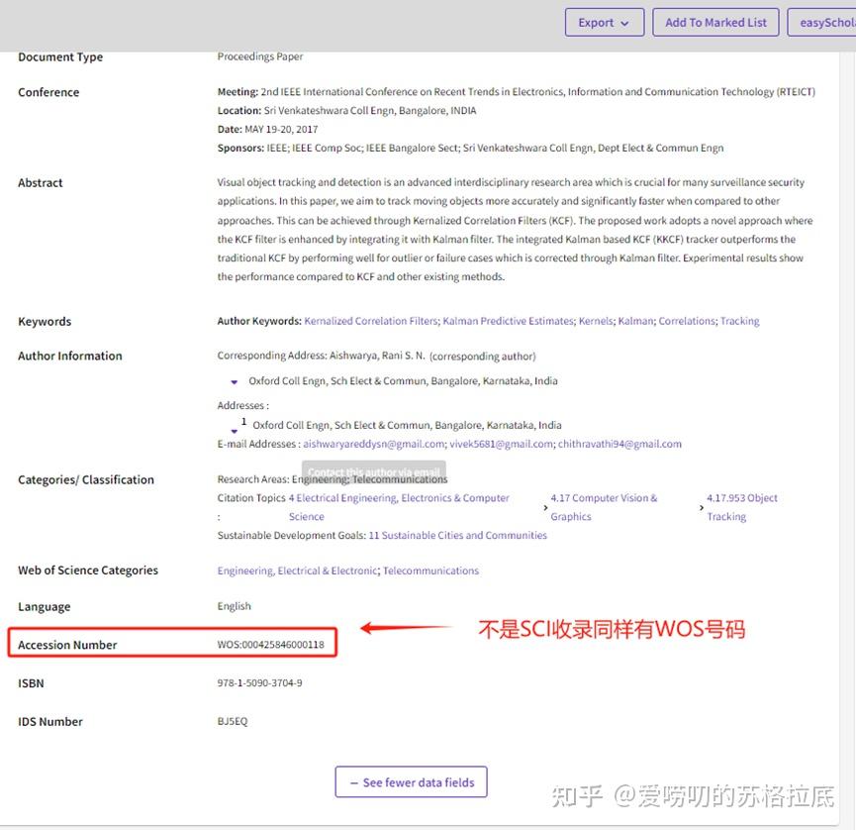This screenshot has width=856, height=830.
Task: Expand address 1 under Addresses
Action: coord(235,430)
